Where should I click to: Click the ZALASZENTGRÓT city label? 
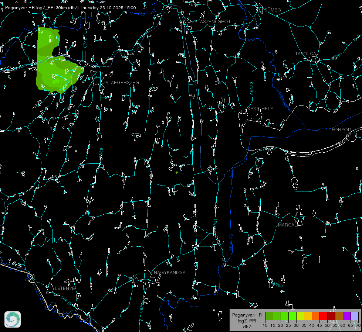click(211, 22)
